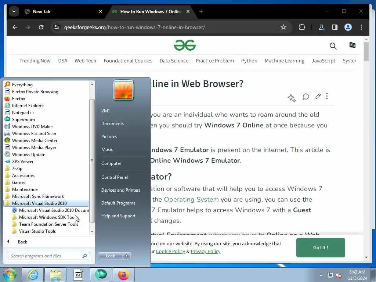
Task: Open Help and Support in Start menu
Action: click(118, 216)
